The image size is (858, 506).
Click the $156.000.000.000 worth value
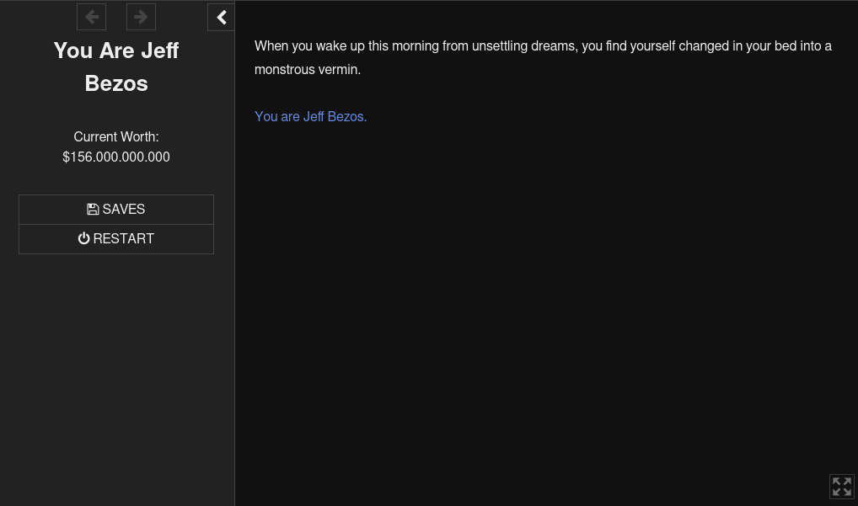point(116,157)
